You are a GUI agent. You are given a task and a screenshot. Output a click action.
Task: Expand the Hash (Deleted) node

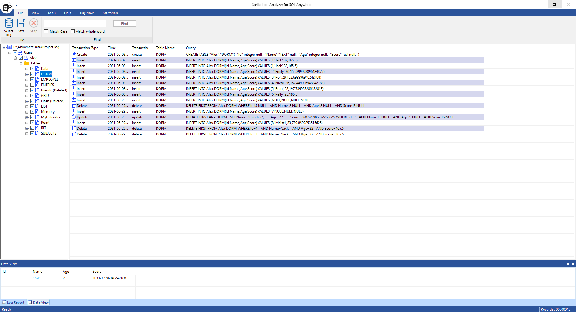pyautogui.click(x=27, y=101)
